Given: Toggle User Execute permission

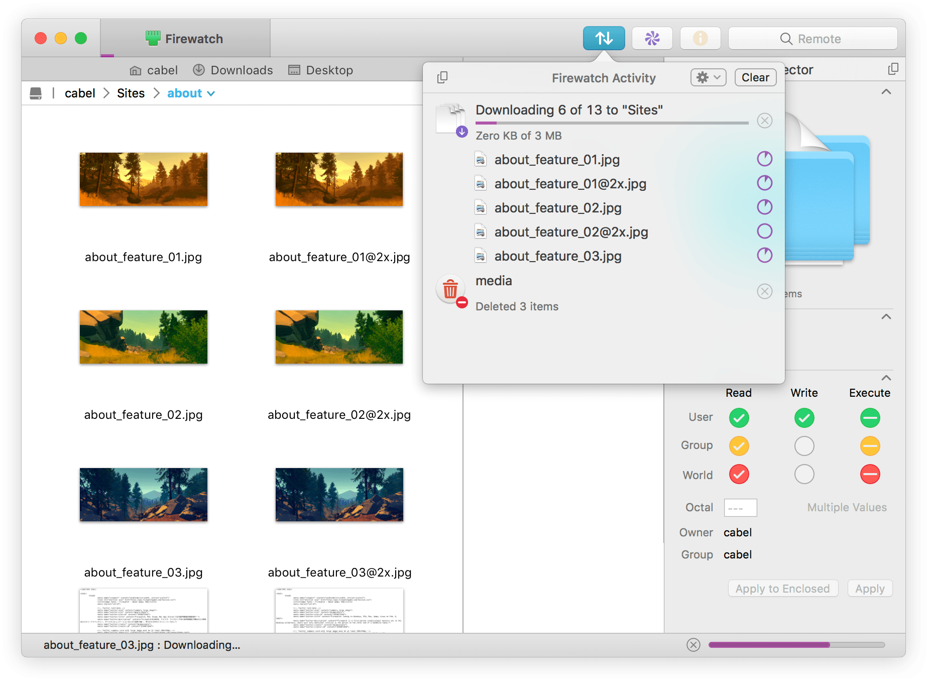Looking at the screenshot, I should 870,418.
